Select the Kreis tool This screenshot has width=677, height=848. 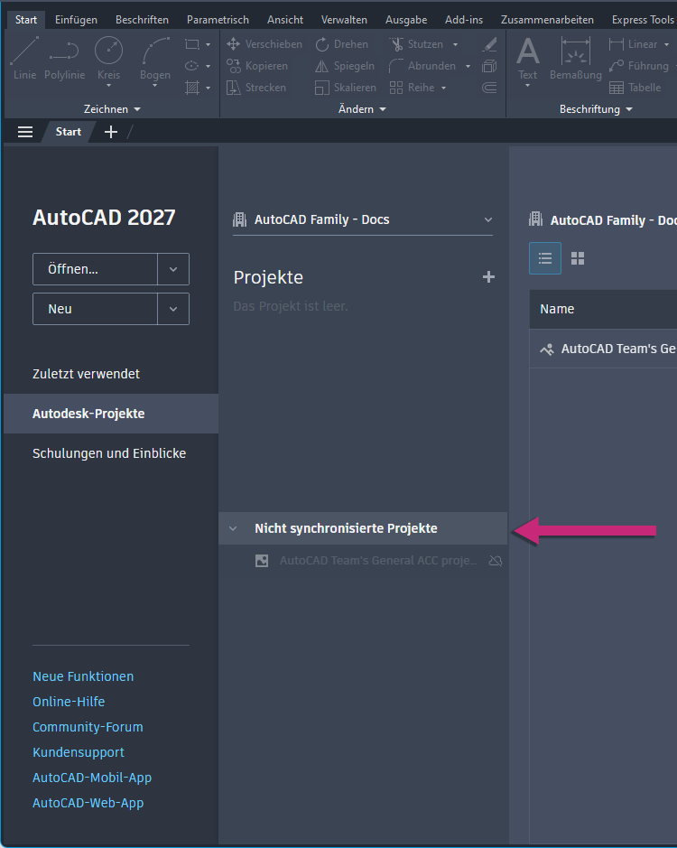point(108,59)
